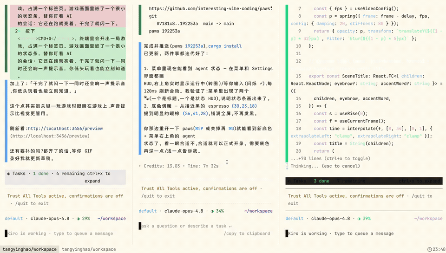Click the Time: 7m 32s status text

203,166
